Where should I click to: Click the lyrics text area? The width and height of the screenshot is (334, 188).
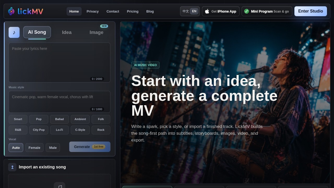[x=59, y=62]
